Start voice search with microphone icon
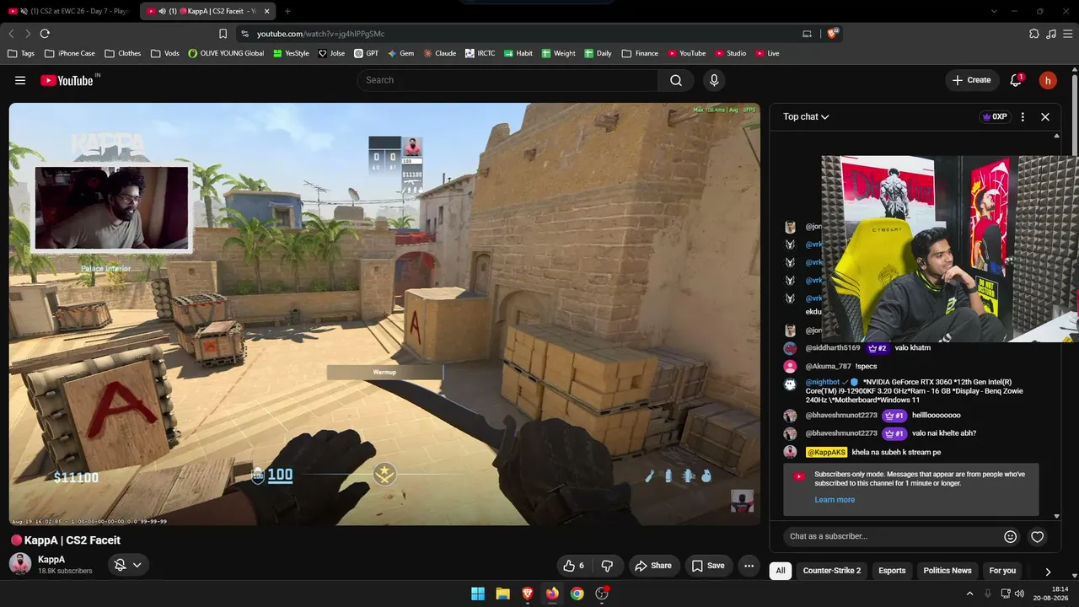 coord(714,80)
